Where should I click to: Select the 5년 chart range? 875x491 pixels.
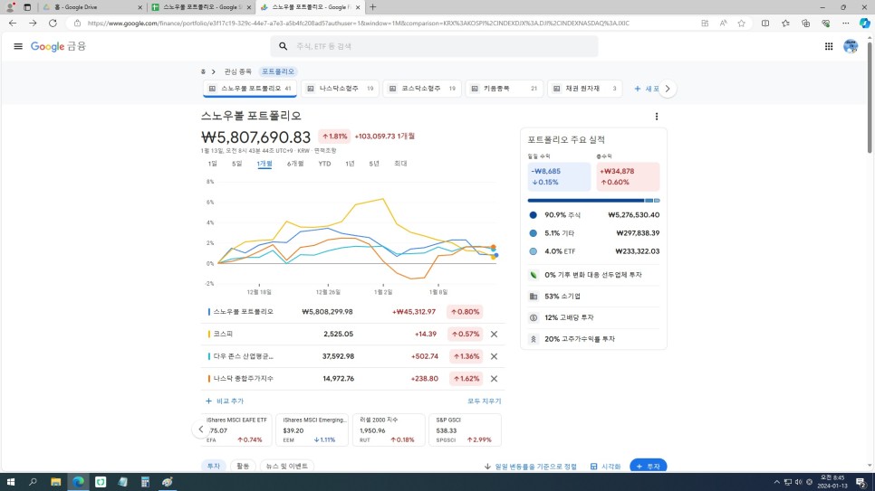pos(374,164)
